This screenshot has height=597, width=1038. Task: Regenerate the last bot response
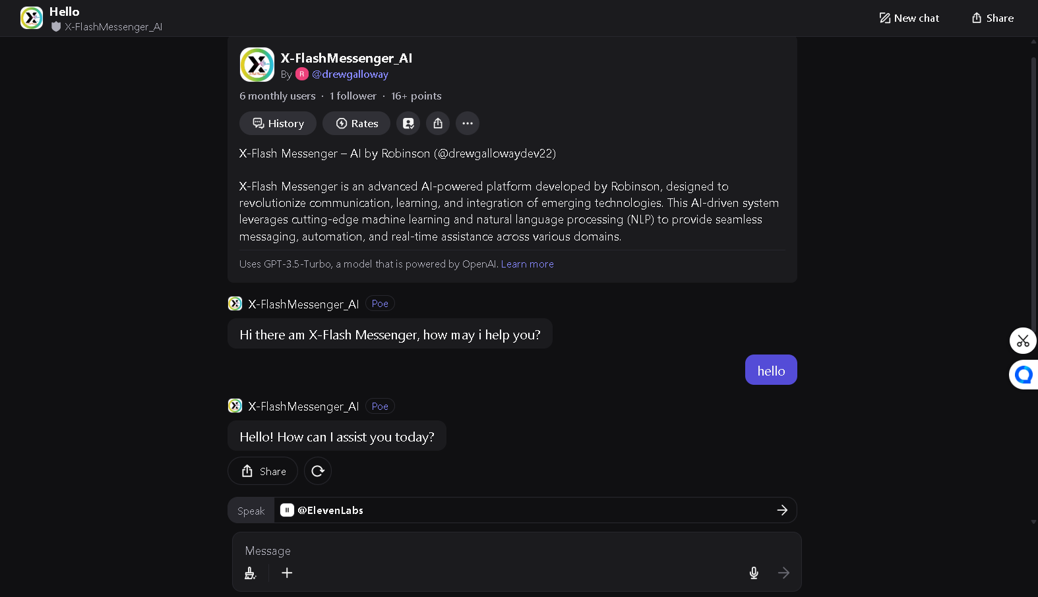tap(318, 471)
